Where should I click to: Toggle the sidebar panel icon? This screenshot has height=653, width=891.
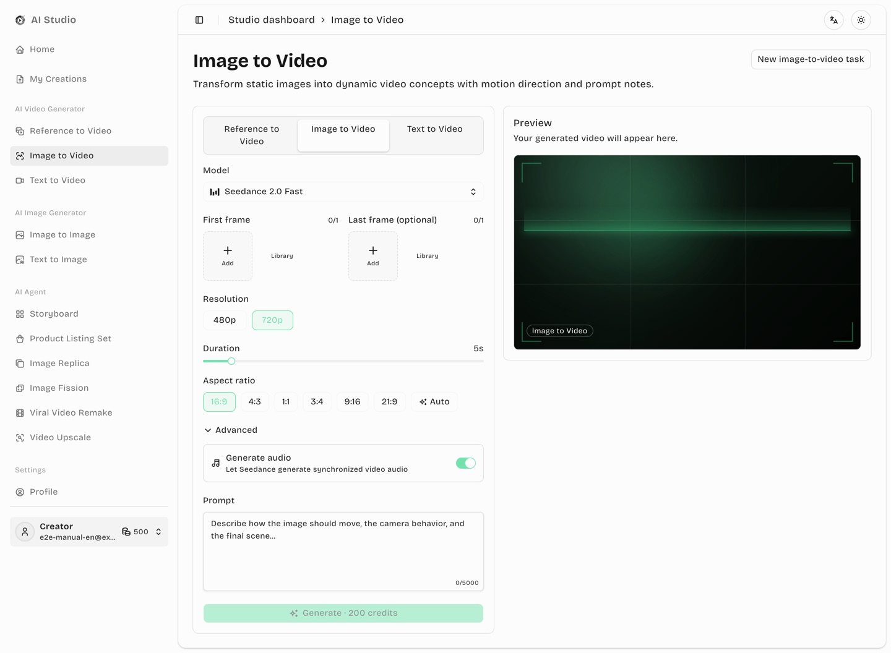coord(199,20)
